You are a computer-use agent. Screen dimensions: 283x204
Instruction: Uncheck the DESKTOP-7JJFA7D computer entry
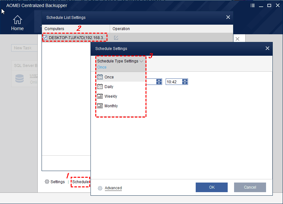[x=45, y=37]
